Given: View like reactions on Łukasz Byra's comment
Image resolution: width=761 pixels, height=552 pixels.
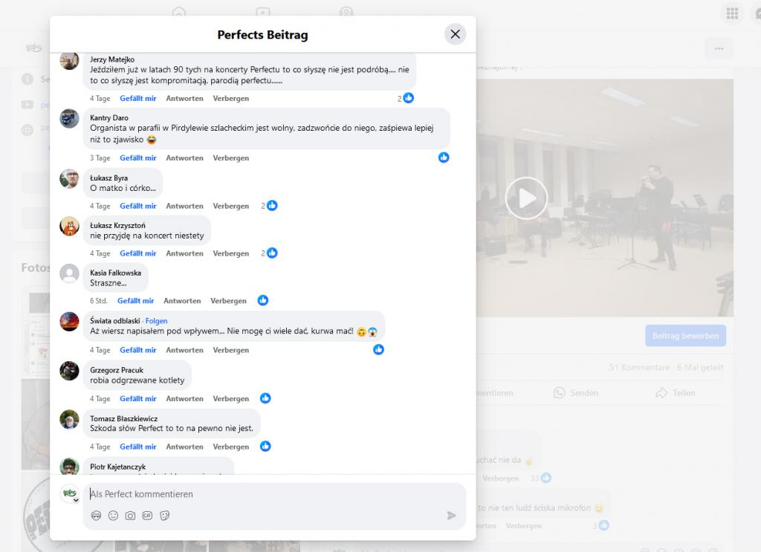Looking at the screenshot, I should pyautogui.click(x=269, y=206).
